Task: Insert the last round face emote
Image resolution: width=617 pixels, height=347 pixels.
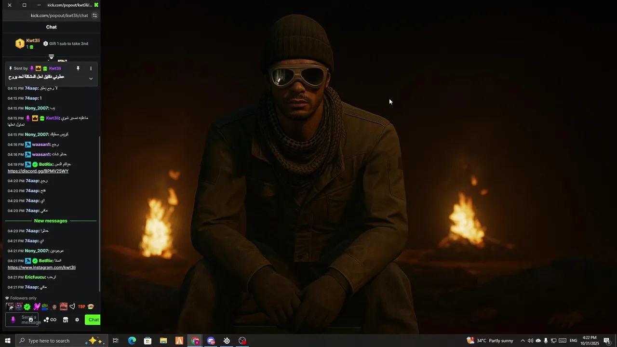Action: 91,307
